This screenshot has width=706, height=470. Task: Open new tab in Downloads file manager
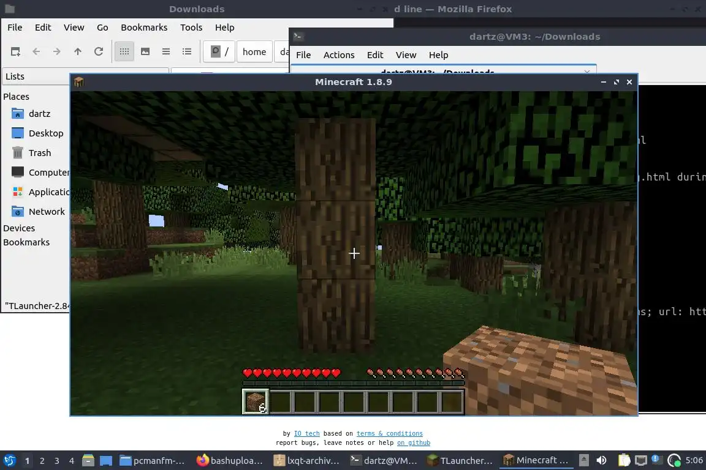tap(15, 52)
